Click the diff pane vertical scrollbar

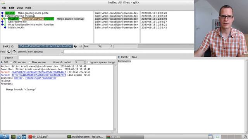(115, 98)
